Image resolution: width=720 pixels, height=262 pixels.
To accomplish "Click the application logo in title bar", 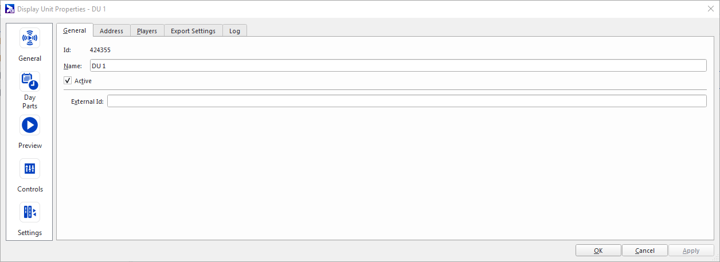I will tap(9, 9).
